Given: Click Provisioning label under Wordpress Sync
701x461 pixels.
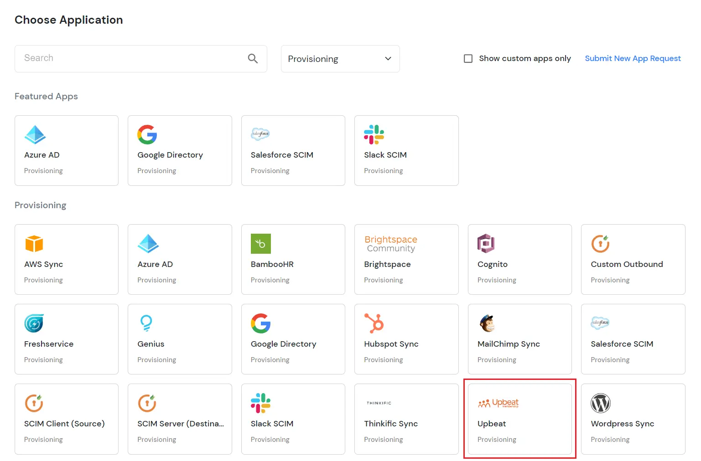Looking at the screenshot, I should (610, 440).
